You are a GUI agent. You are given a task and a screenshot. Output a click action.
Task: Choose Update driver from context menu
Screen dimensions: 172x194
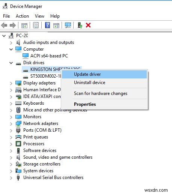[x=104, y=74]
